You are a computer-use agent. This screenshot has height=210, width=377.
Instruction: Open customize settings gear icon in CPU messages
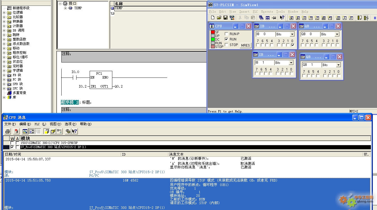point(68,131)
